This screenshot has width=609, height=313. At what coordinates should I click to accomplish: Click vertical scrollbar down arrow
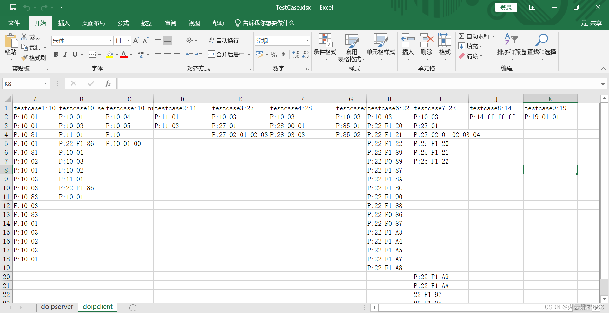(x=604, y=299)
